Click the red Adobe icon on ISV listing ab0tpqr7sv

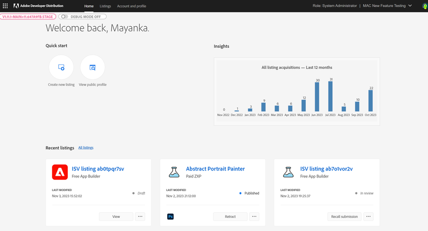pos(60,172)
